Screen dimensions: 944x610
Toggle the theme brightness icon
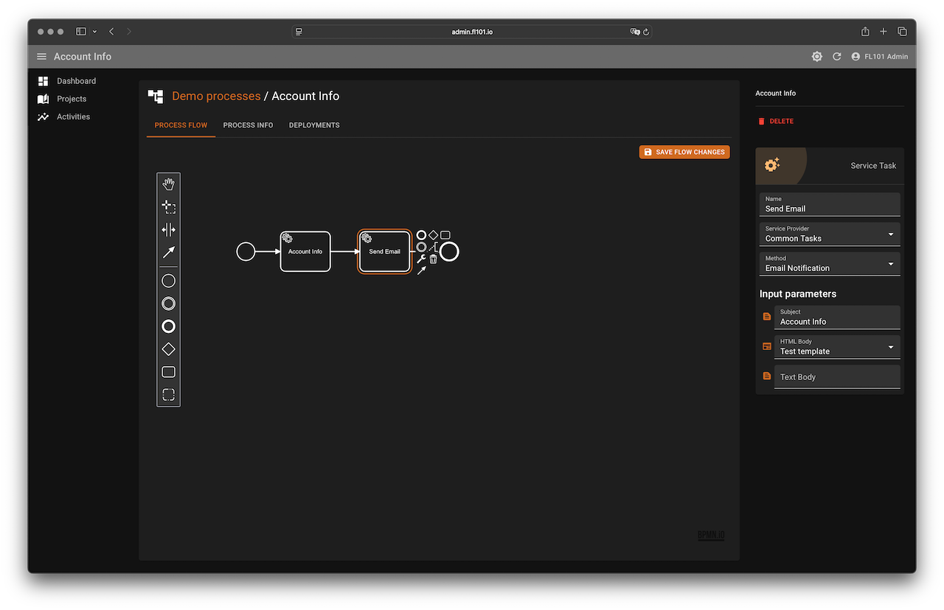(x=817, y=57)
